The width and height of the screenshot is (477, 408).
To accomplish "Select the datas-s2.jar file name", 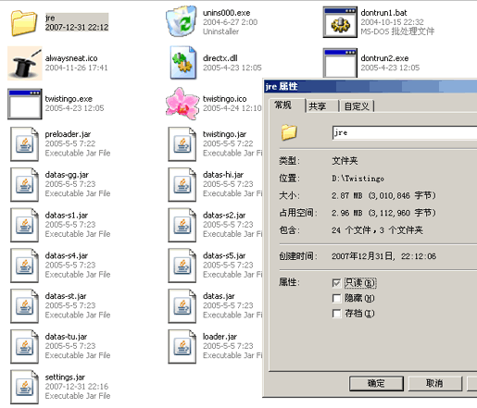I will [224, 216].
